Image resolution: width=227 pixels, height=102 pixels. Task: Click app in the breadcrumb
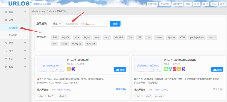point(43,11)
